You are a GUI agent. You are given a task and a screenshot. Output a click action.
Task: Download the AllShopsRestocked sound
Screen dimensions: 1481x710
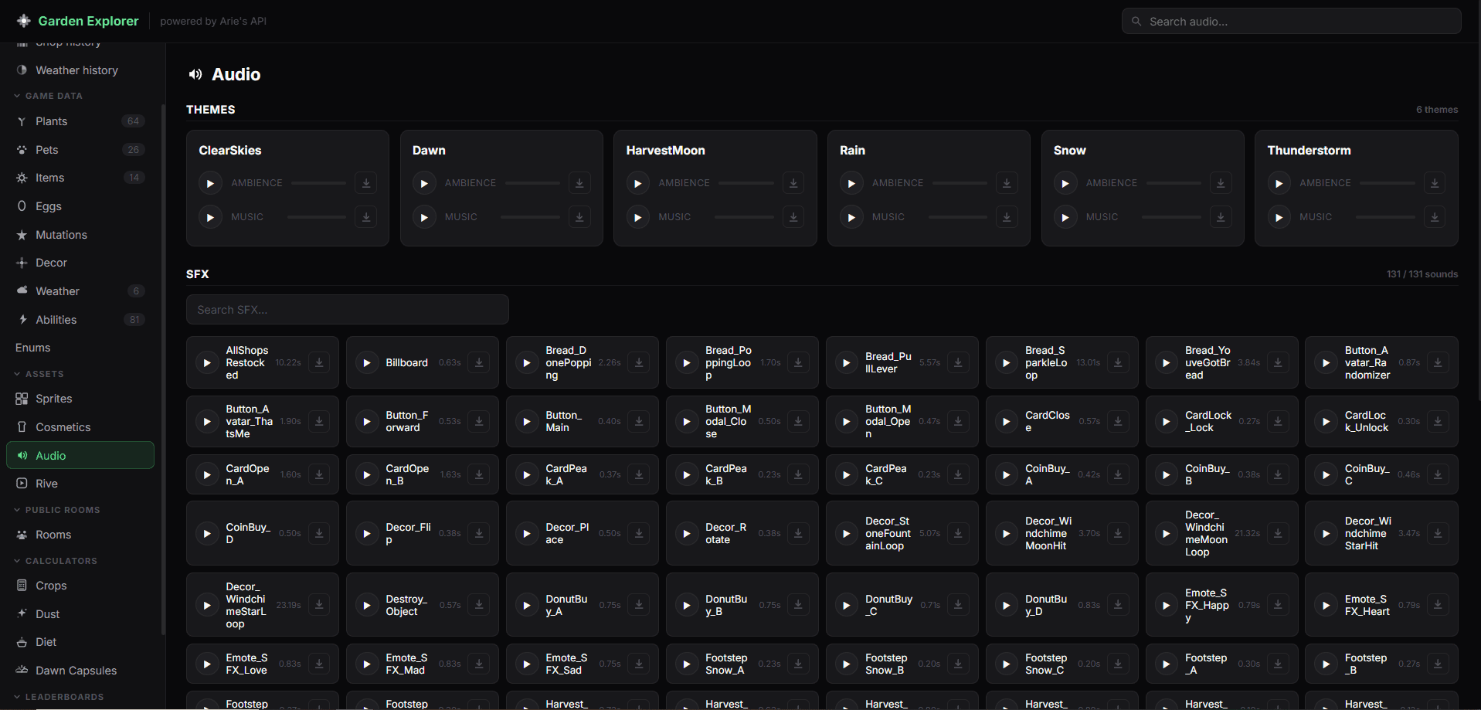[319, 362]
